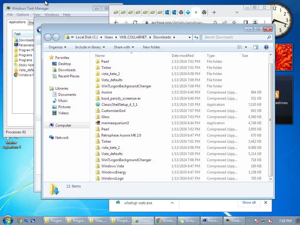Expand the wlsetup-web.exe download options chevron
This screenshot has width=300, height=225.
click(x=172, y=203)
